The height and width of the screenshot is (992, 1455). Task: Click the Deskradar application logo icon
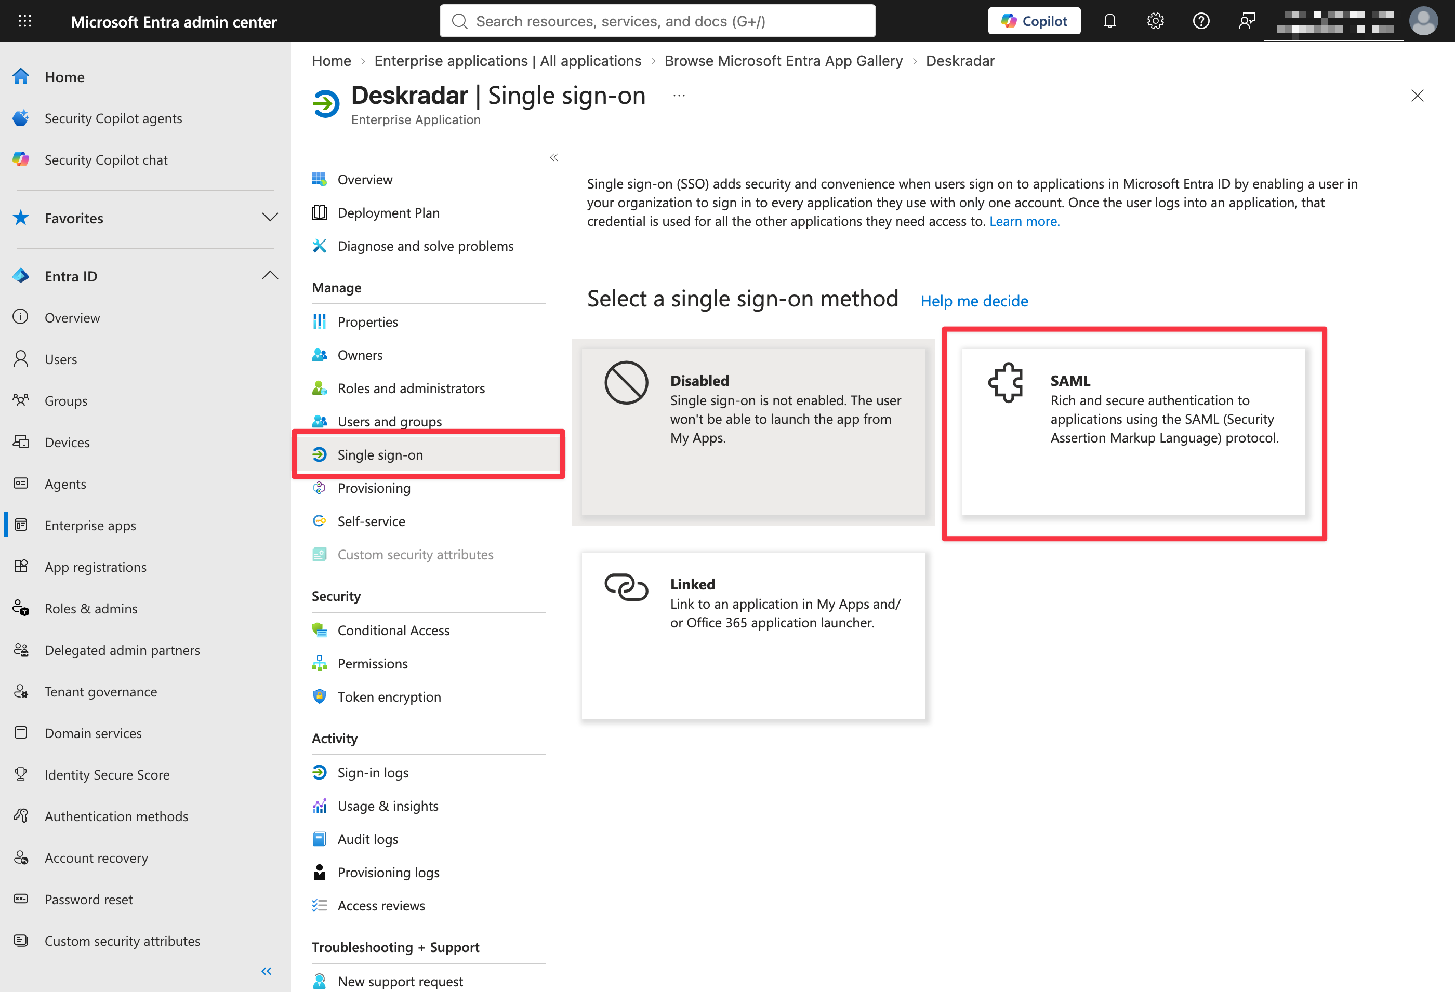pos(326,103)
